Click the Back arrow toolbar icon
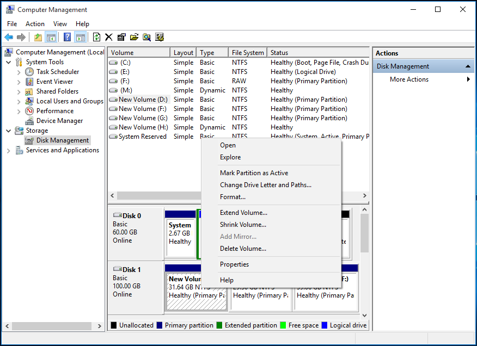Screen dimensions: 477x346 point(9,38)
